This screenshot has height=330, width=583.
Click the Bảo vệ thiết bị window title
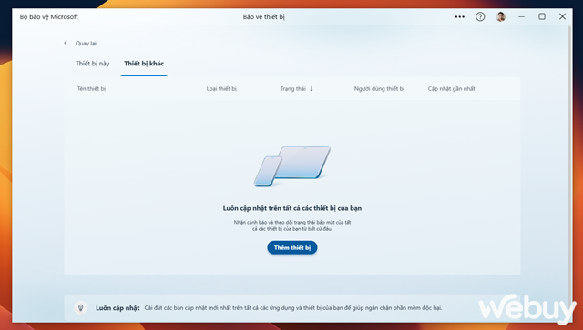coord(264,16)
